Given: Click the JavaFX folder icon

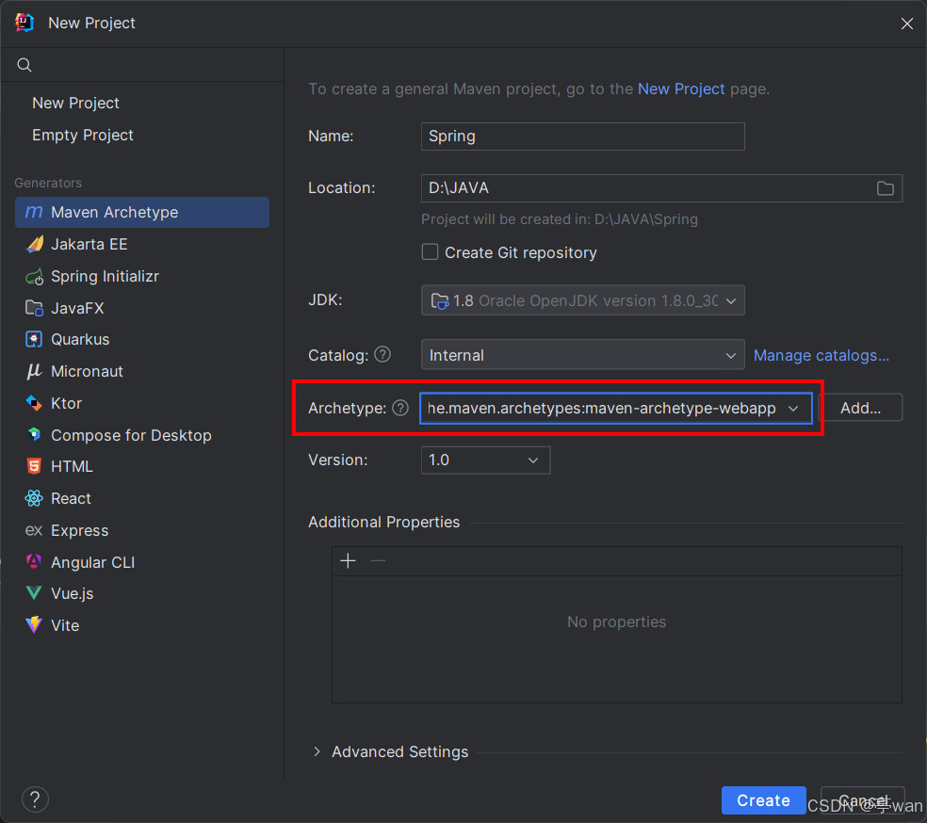Looking at the screenshot, I should pyautogui.click(x=34, y=308).
